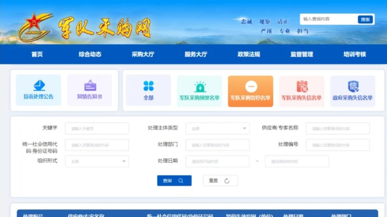Select 政府采购失信名单 shield icon card
The width and height of the screenshot is (387, 217).
pyautogui.click(x=353, y=91)
